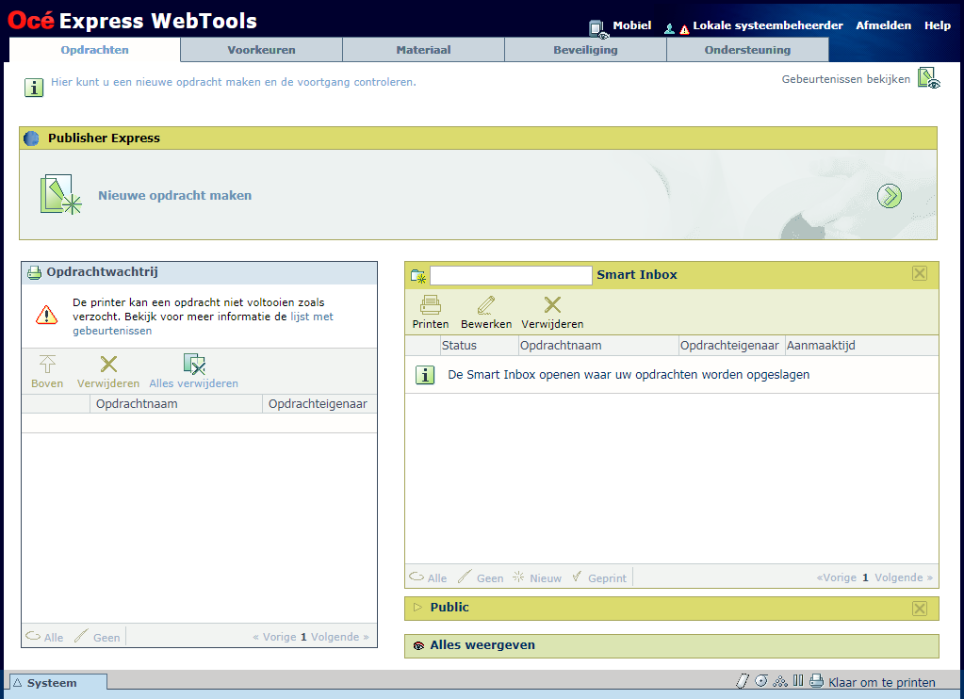Click the green info icon near Hier kunt u
The width and height of the screenshot is (964, 699).
tap(34, 88)
